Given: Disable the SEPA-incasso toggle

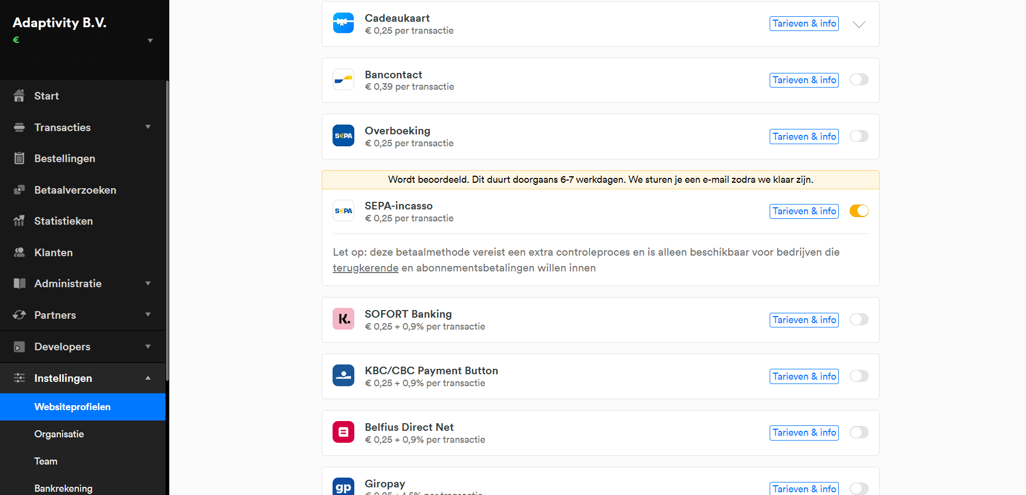Looking at the screenshot, I should pyautogui.click(x=859, y=211).
